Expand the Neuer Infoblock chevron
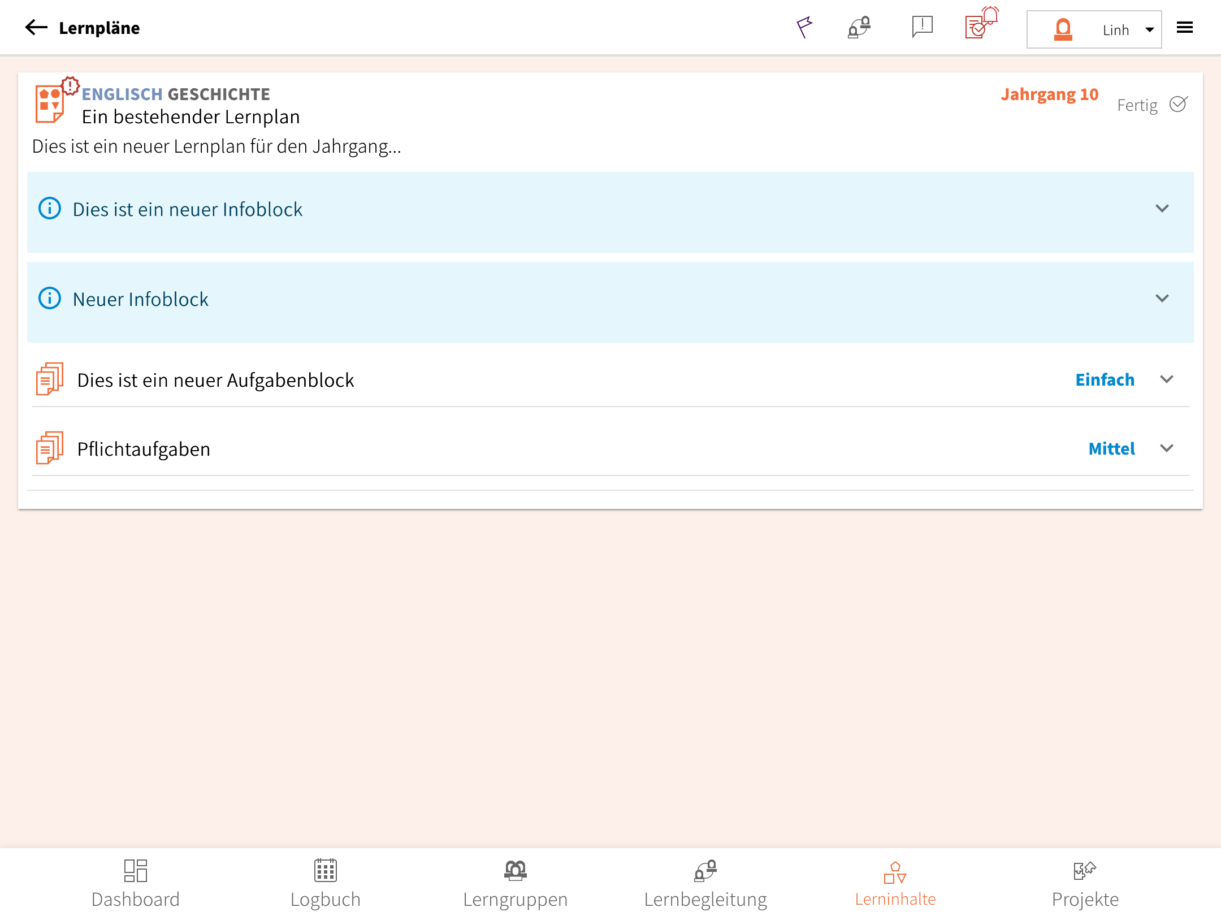This screenshot has width=1221, height=916. (1162, 298)
